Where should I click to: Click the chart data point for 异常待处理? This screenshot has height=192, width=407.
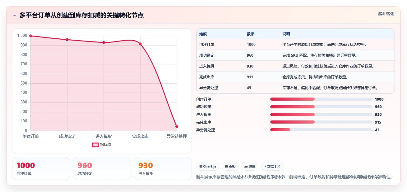[x=177, y=126]
